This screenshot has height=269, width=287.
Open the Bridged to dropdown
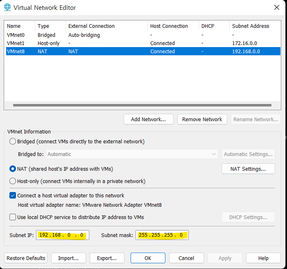click(x=132, y=154)
